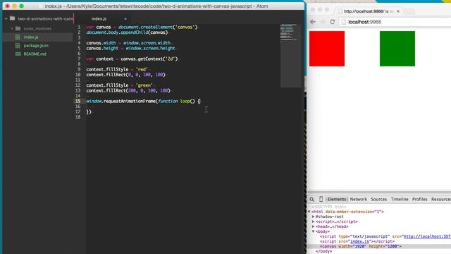451x254 pixels.
Task: Click the package.json file icon in the sidebar
Action: [x=18, y=45]
